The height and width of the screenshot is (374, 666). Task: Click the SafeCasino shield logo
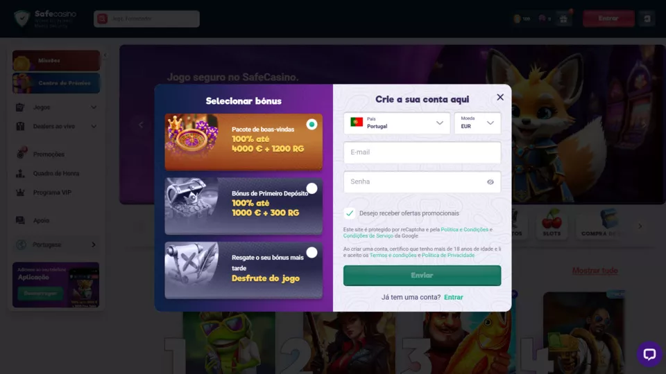click(22, 19)
